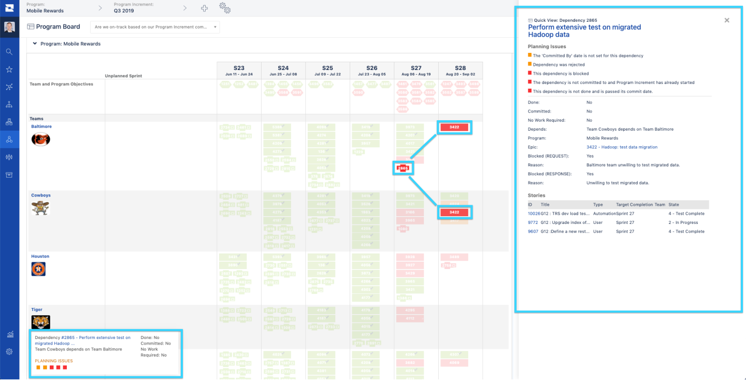This screenshot has width=746, height=381.
Task: Click the Program Board page icon
Action: coord(31,26)
